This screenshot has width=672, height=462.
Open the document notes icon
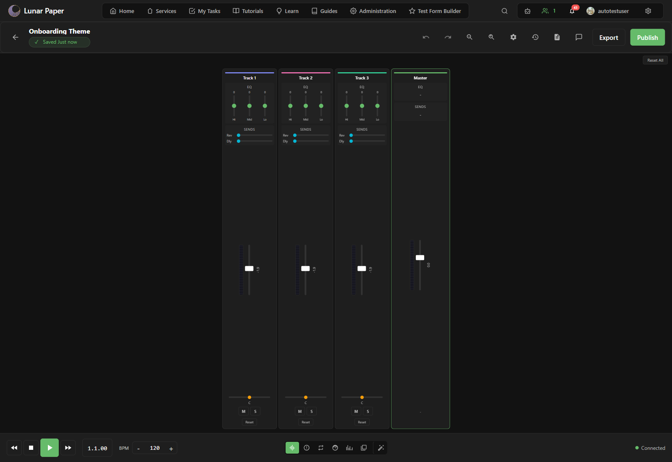coord(557,37)
